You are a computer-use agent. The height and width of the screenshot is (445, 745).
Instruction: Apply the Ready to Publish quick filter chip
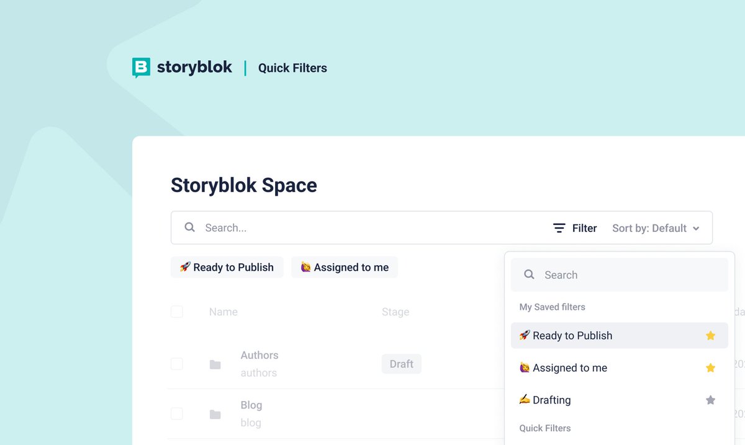227,267
